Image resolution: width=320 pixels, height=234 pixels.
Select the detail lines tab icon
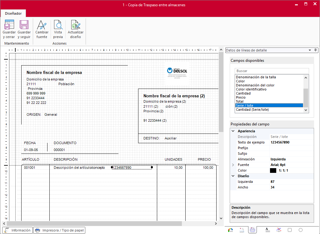click(x=252, y=230)
